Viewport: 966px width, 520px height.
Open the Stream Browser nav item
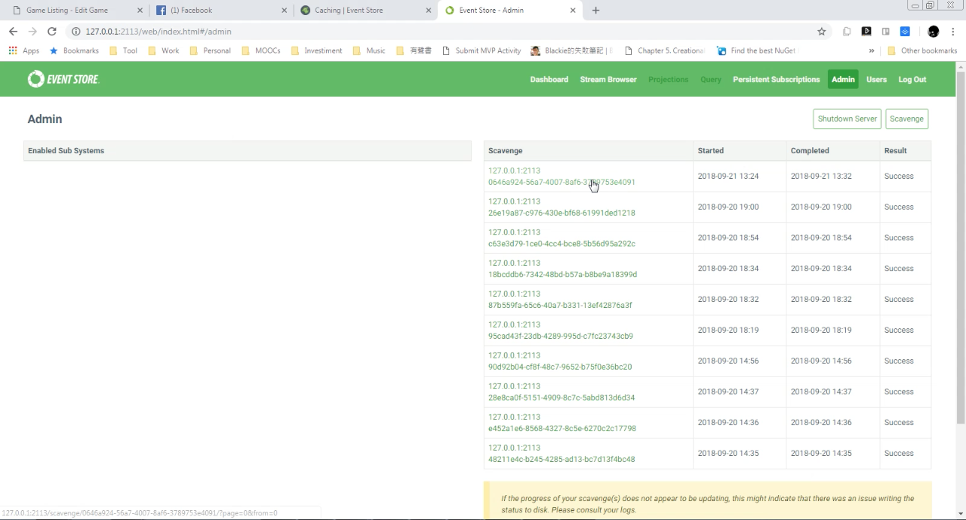point(608,79)
